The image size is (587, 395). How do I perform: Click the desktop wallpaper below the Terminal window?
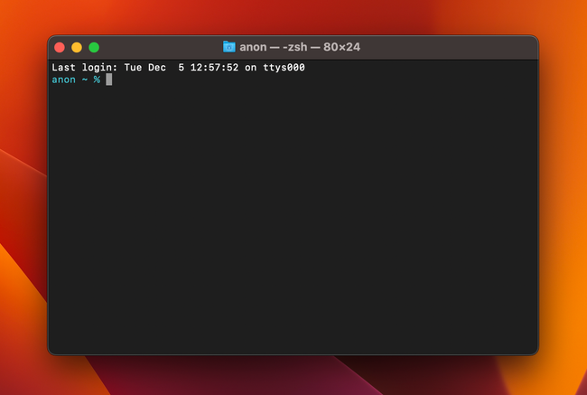293,376
